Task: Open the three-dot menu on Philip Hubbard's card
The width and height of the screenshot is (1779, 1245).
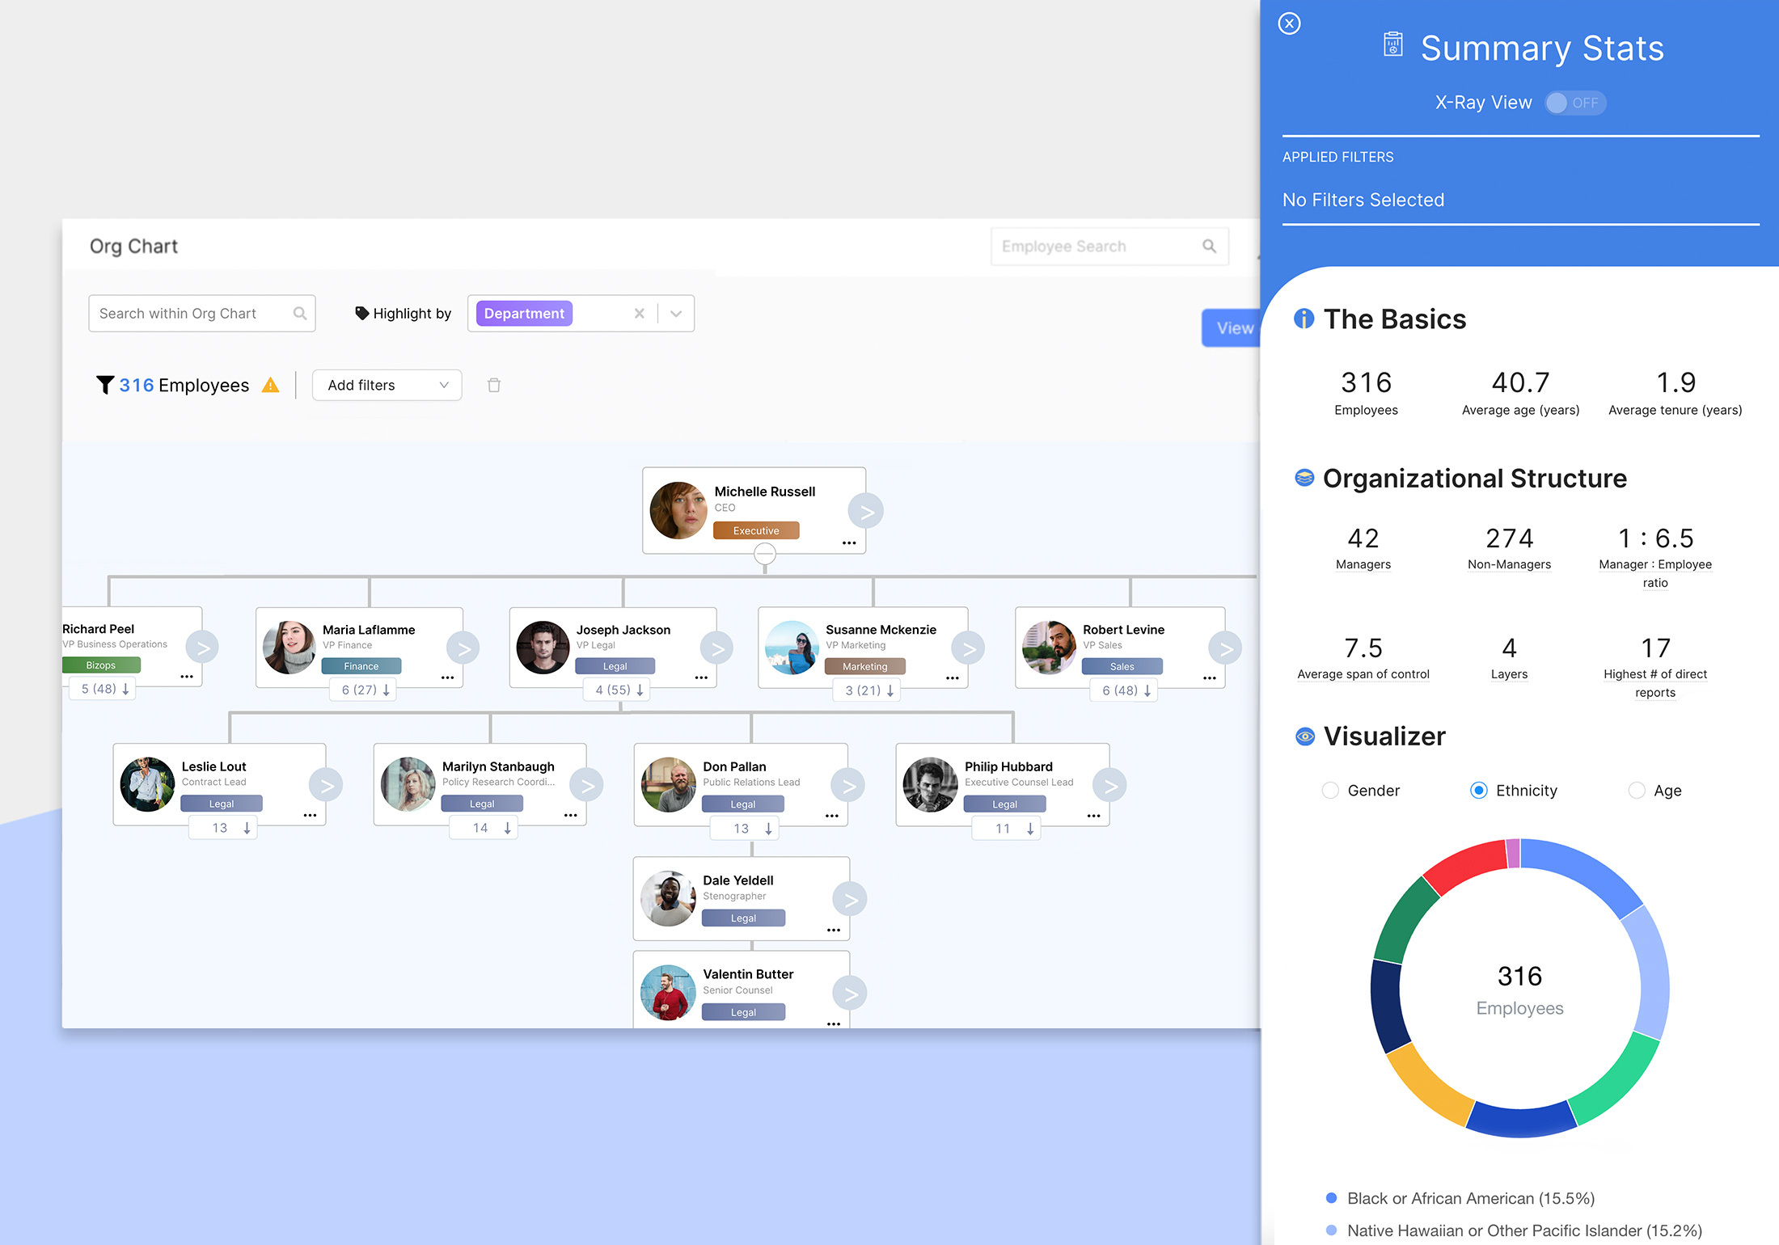Action: pos(1093,816)
